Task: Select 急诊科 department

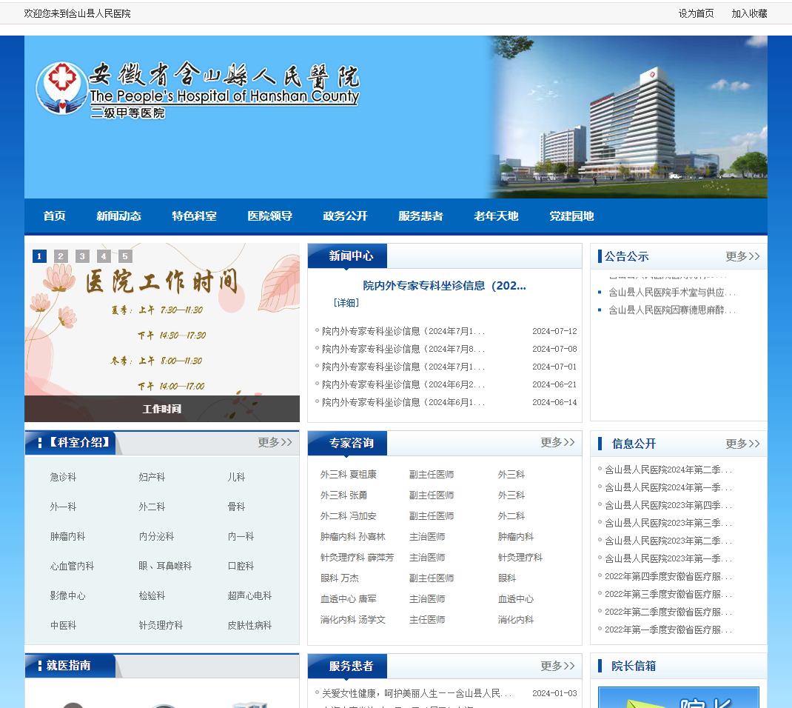Action: coord(63,477)
